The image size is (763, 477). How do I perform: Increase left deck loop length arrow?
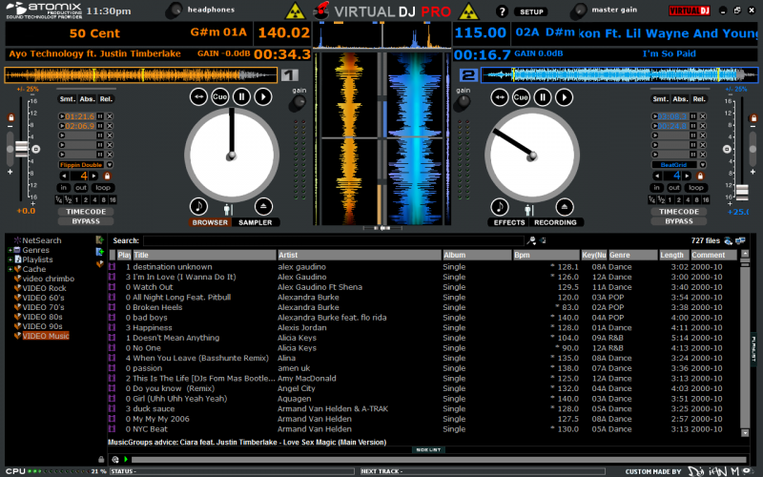coord(93,176)
